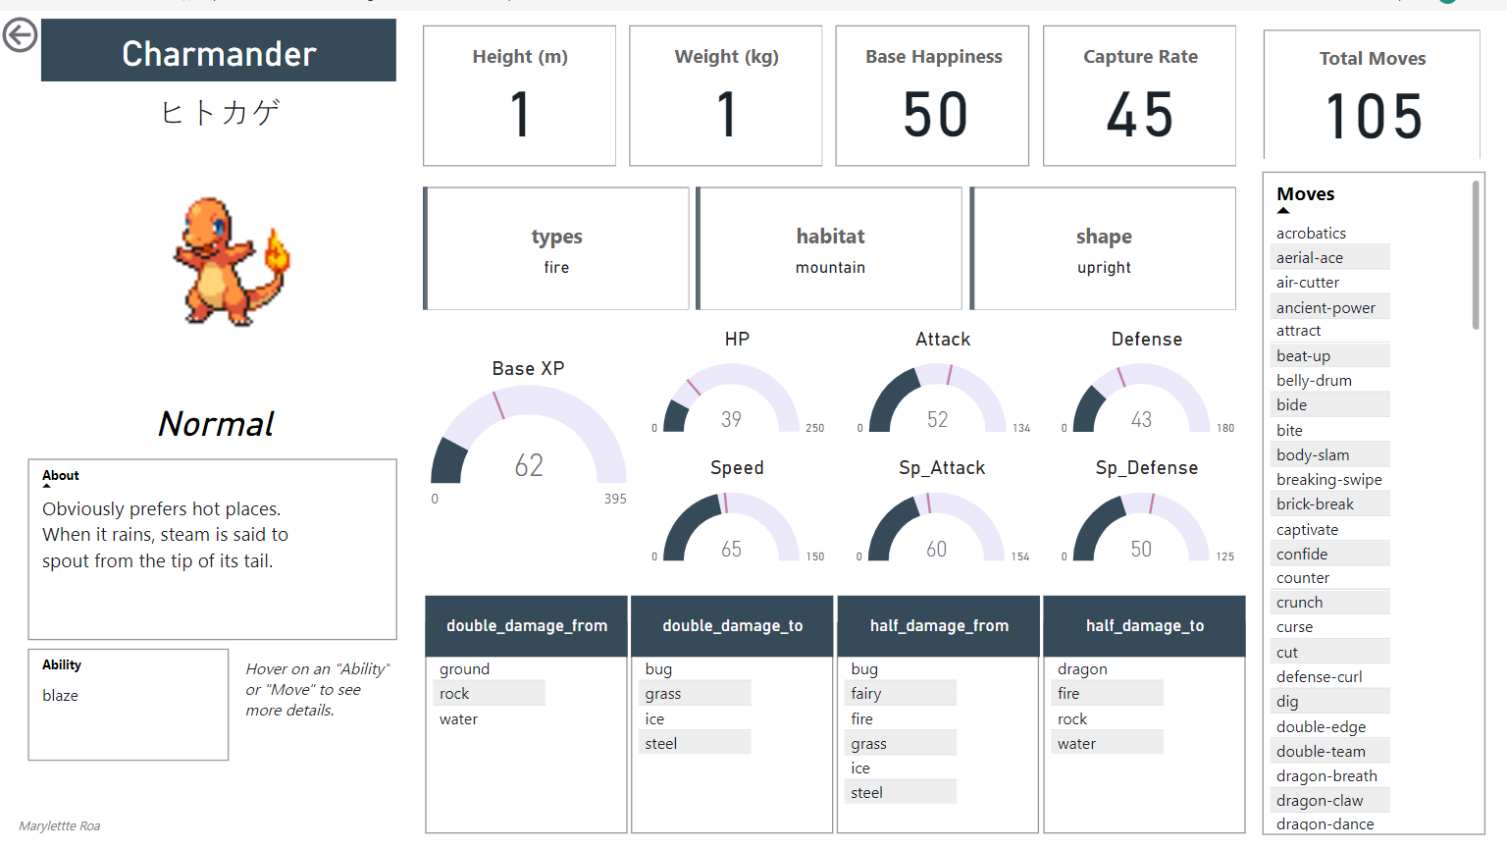Select the blaze ability

coord(60,696)
